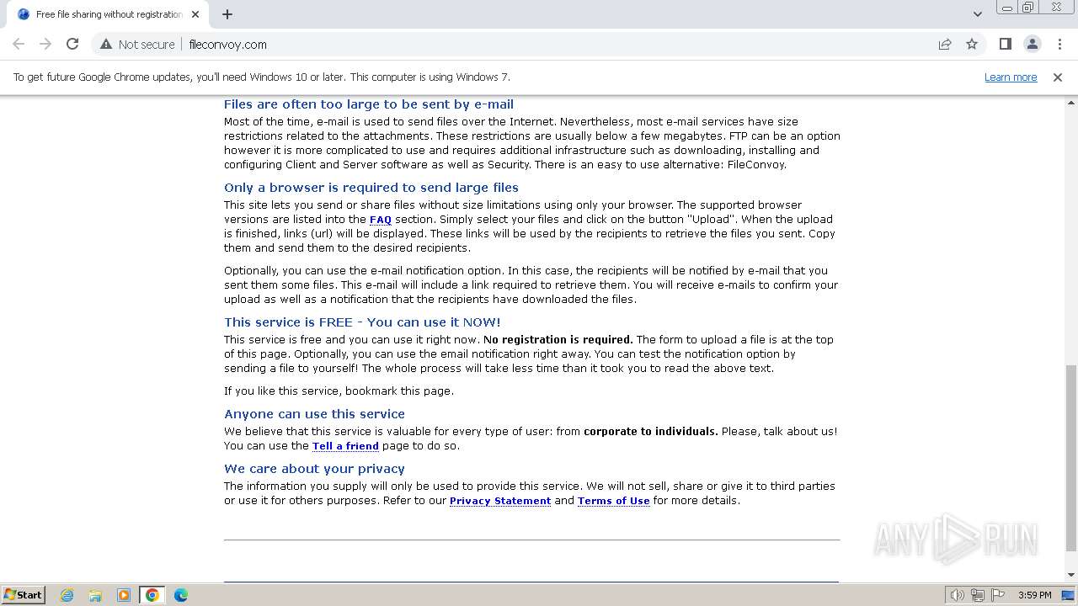Click heading 'Files are often too large to be sent by e-mail'
The image size is (1078, 606).
click(x=369, y=104)
